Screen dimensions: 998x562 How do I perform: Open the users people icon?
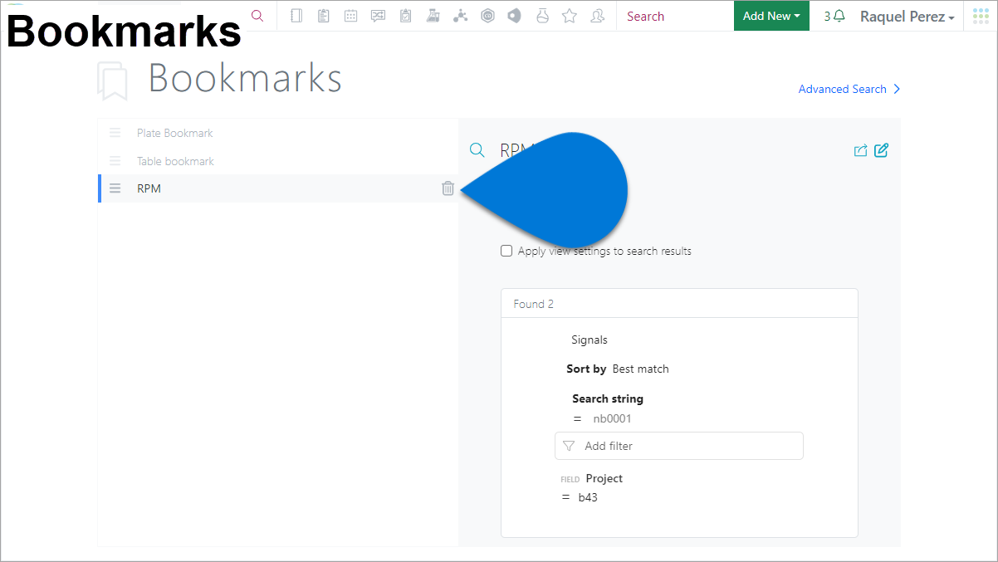pos(597,16)
